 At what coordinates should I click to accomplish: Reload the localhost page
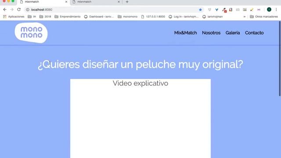tap(19, 10)
